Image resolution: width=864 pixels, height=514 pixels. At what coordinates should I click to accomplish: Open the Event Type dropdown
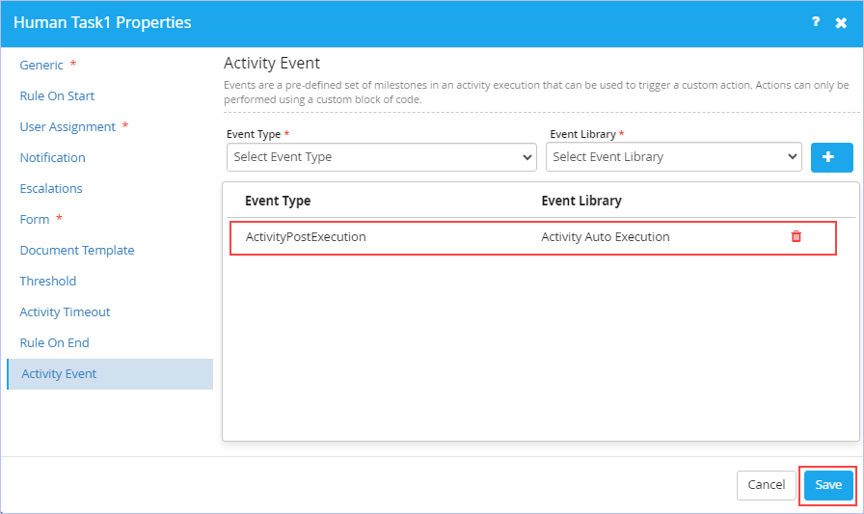(381, 157)
